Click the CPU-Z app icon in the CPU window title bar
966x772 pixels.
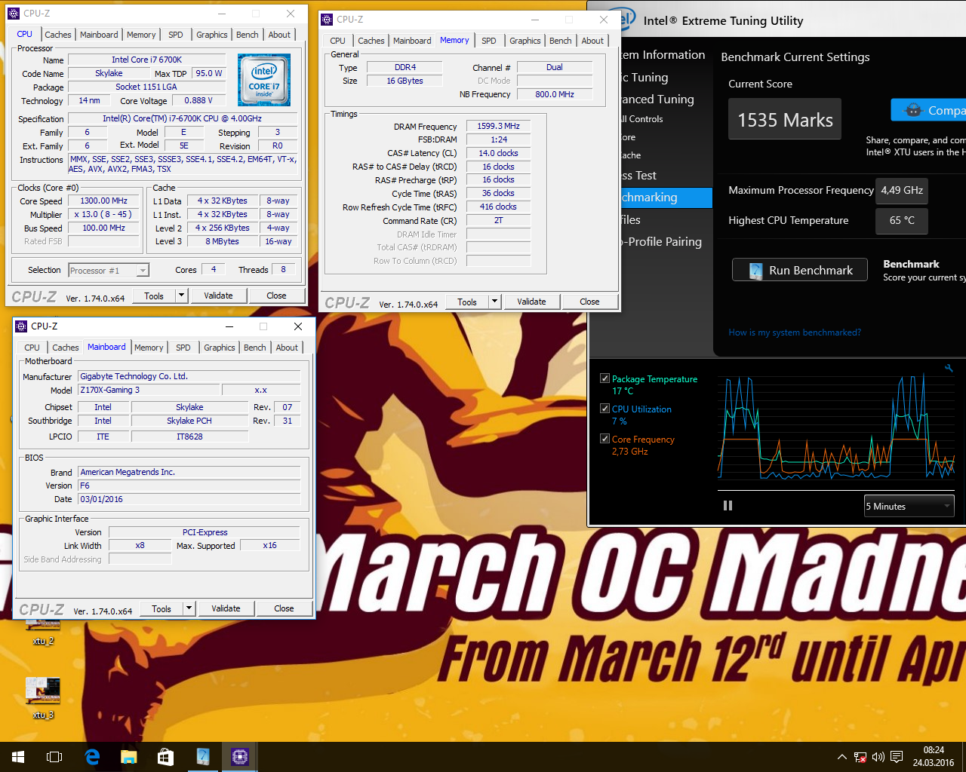pyautogui.click(x=13, y=14)
